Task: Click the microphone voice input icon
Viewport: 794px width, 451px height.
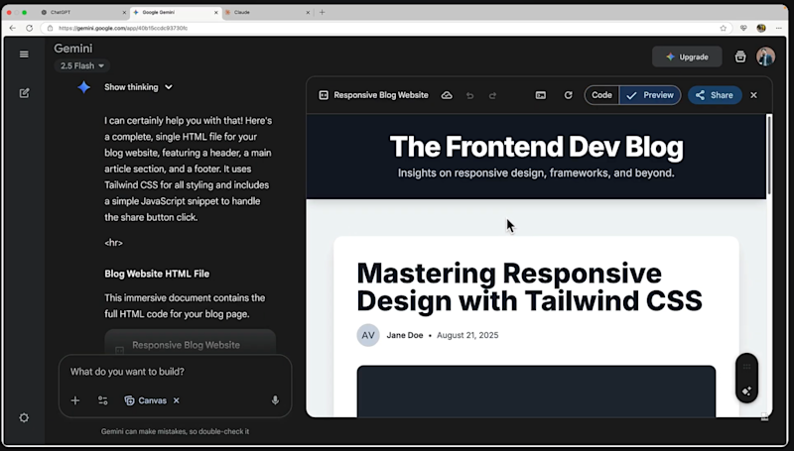Action: click(x=275, y=400)
